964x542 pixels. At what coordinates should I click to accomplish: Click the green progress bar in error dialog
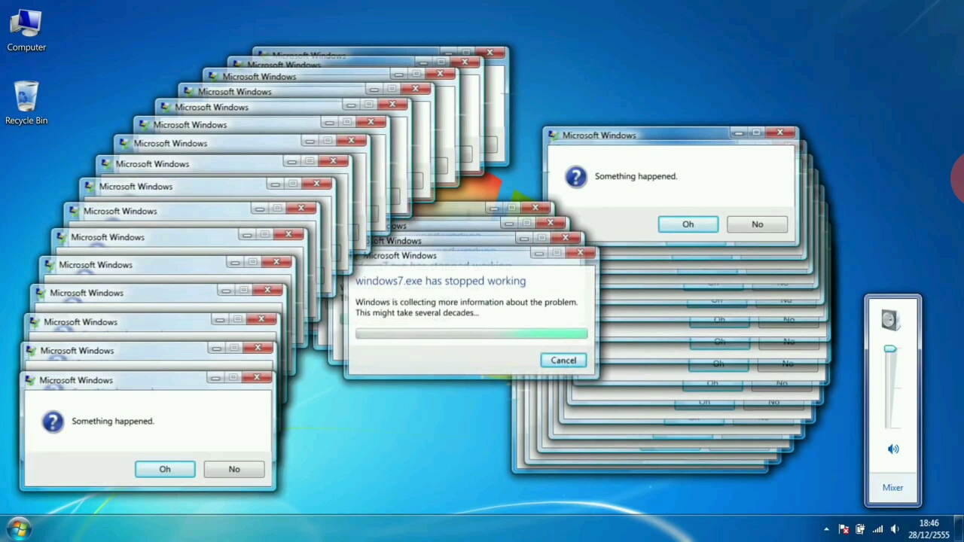(471, 333)
